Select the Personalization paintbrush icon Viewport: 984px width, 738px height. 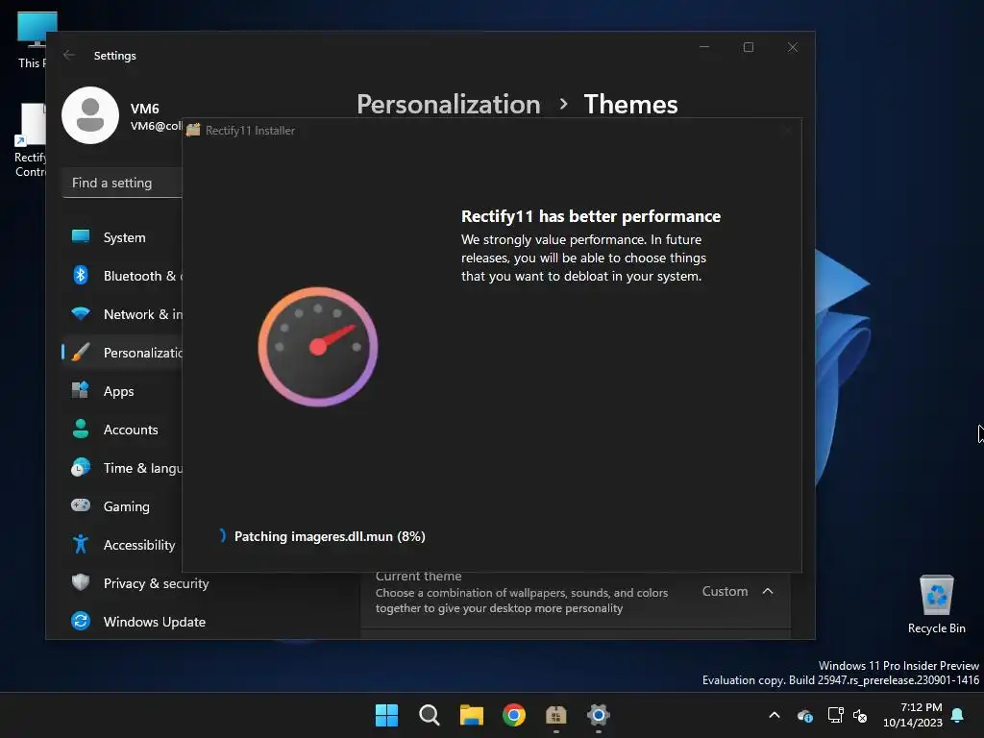tap(81, 352)
